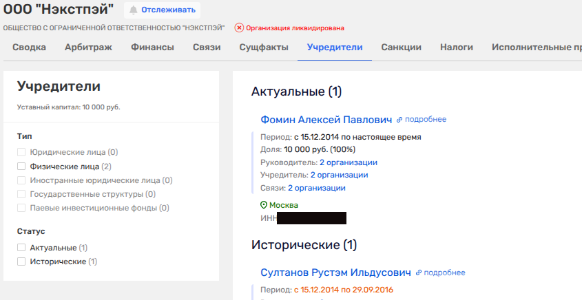Screen dimensions: 582x300
Task: Enable the Актуальные status filter
Action: point(21,248)
